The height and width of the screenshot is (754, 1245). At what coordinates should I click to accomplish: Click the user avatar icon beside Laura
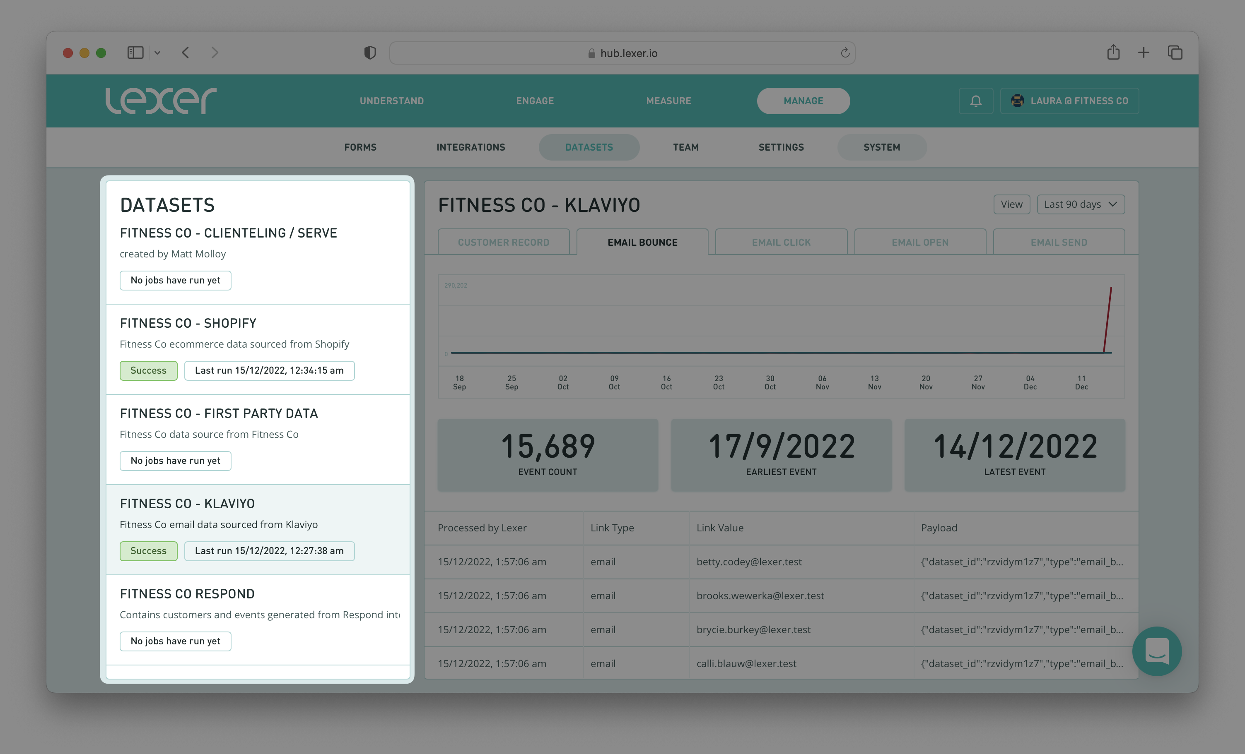tap(1017, 101)
